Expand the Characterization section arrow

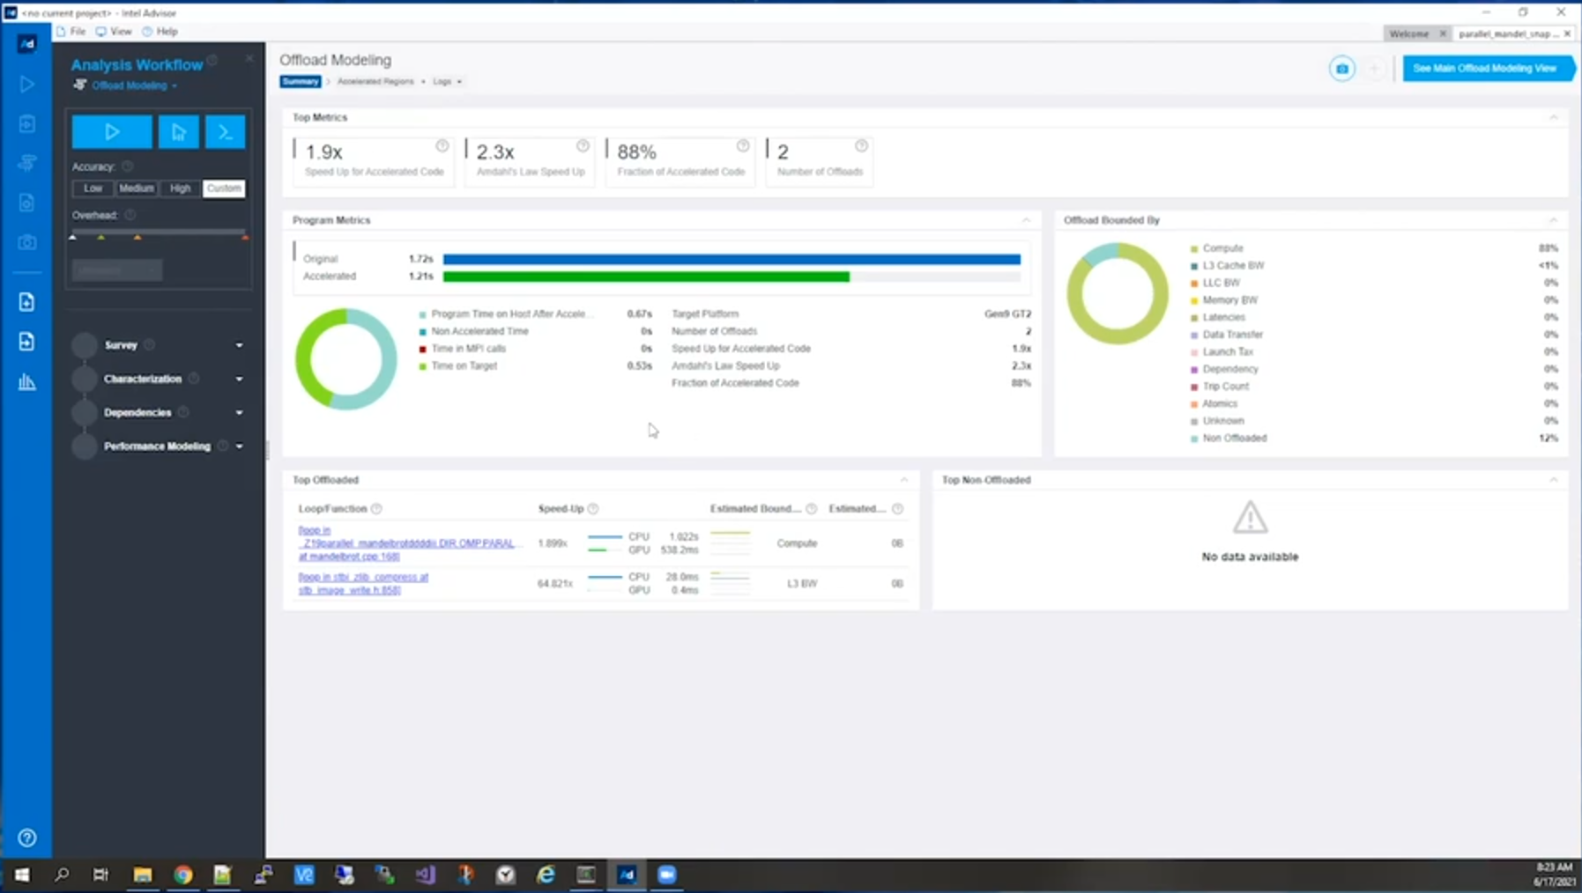coord(239,379)
